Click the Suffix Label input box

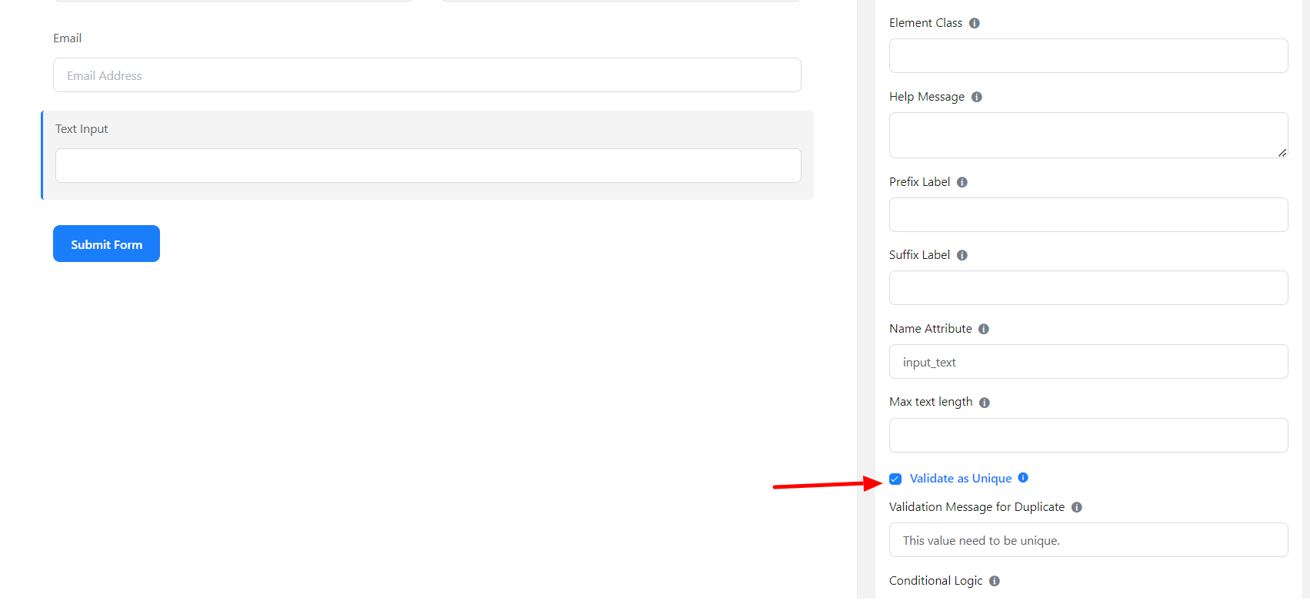click(x=1088, y=287)
